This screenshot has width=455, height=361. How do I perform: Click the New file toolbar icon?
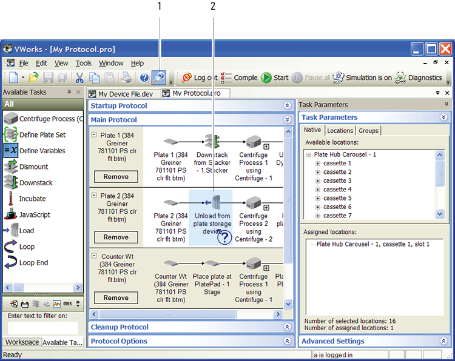coord(13,78)
